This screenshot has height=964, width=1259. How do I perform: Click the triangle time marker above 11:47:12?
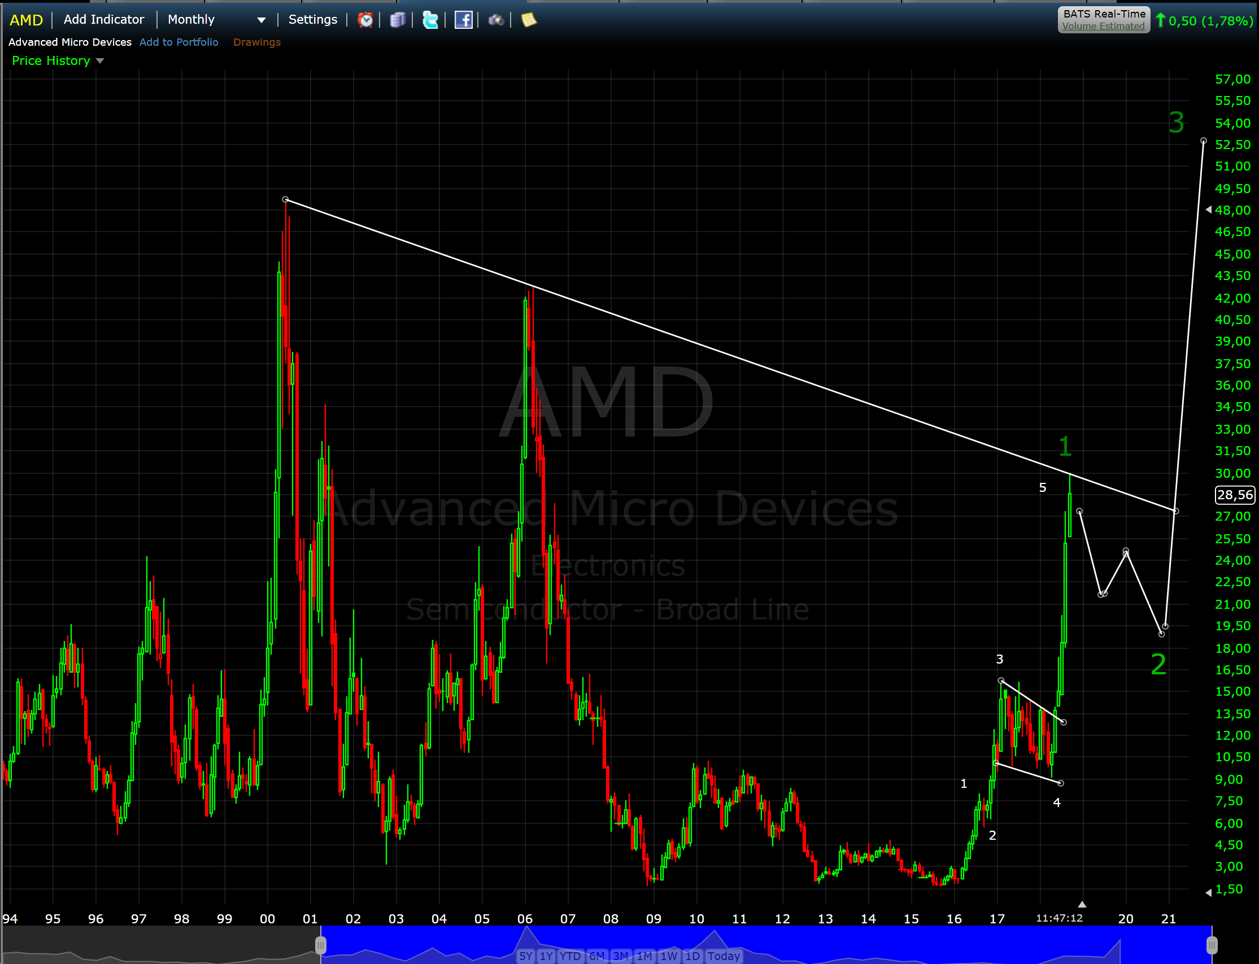click(x=1082, y=904)
